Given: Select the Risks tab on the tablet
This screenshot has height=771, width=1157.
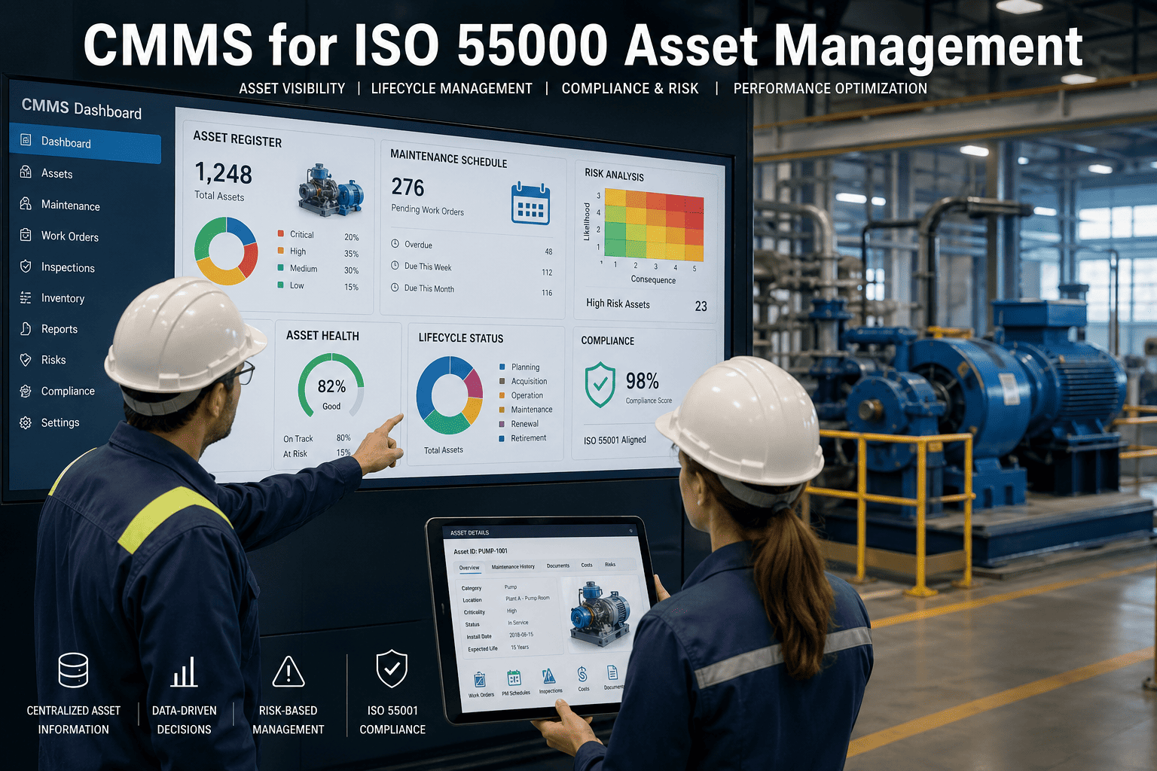Looking at the screenshot, I should click(x=610, y=565).
